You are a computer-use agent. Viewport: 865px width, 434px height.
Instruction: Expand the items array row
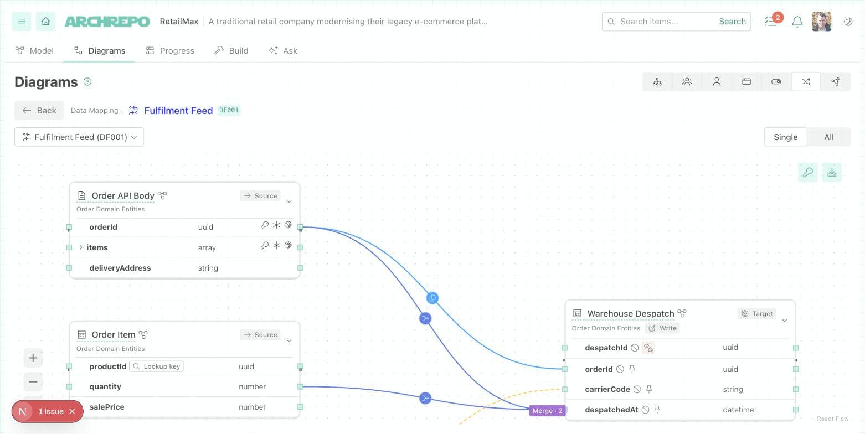[81, 247]
